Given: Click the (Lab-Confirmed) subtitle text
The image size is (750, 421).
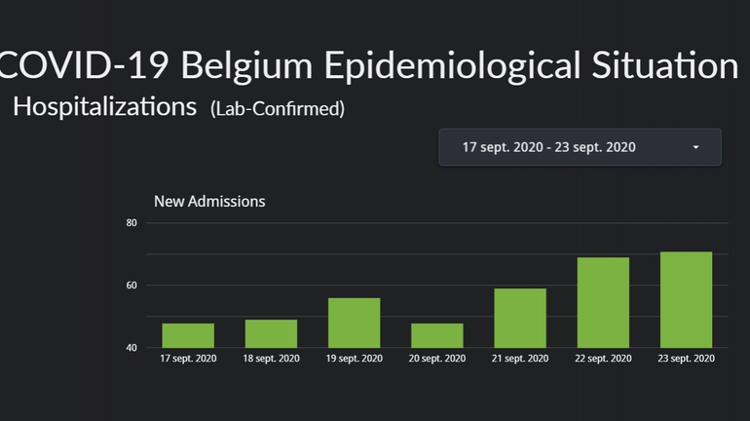Looking at the screenshot, I should tap(278, 109).
